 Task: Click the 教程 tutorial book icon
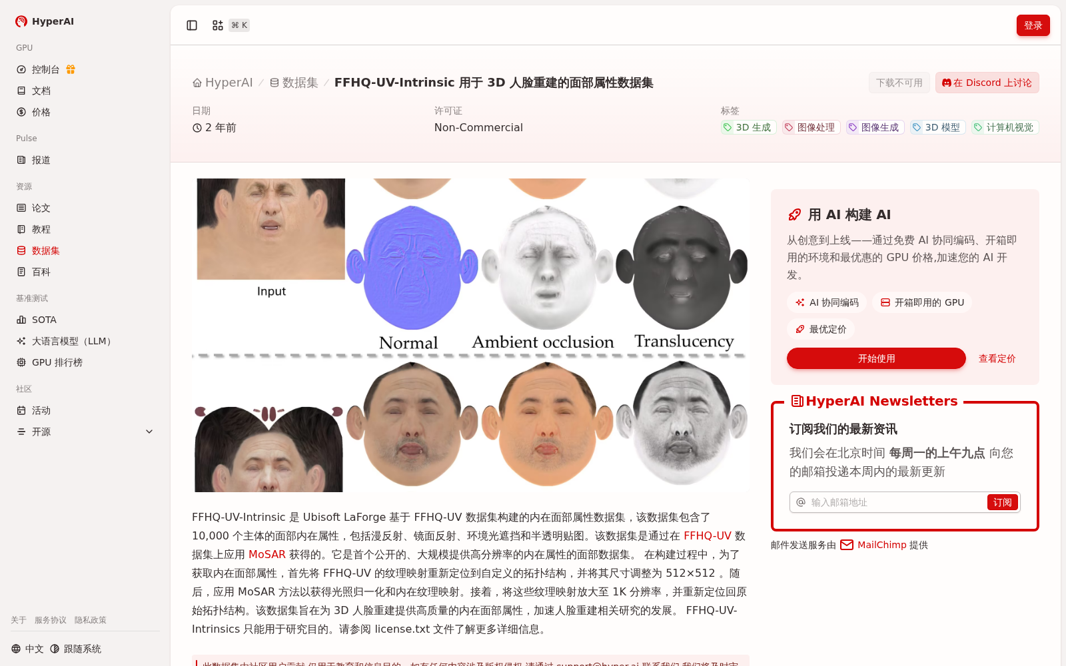[21, 229]
